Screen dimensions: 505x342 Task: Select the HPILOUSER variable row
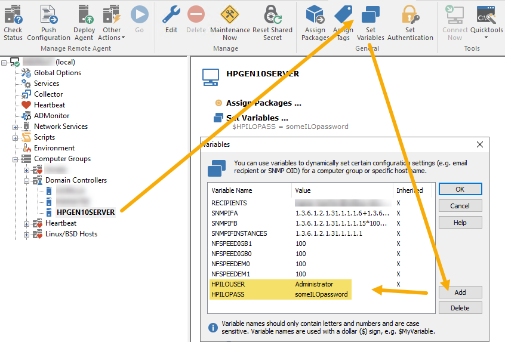coord(321,284)
